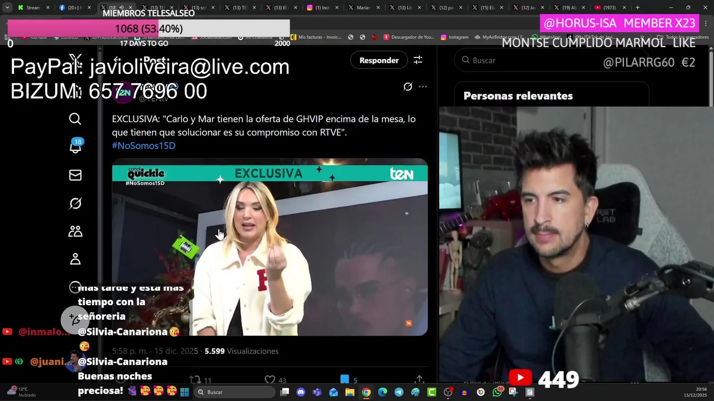Like the post with the heart icon

click(270, 380)
